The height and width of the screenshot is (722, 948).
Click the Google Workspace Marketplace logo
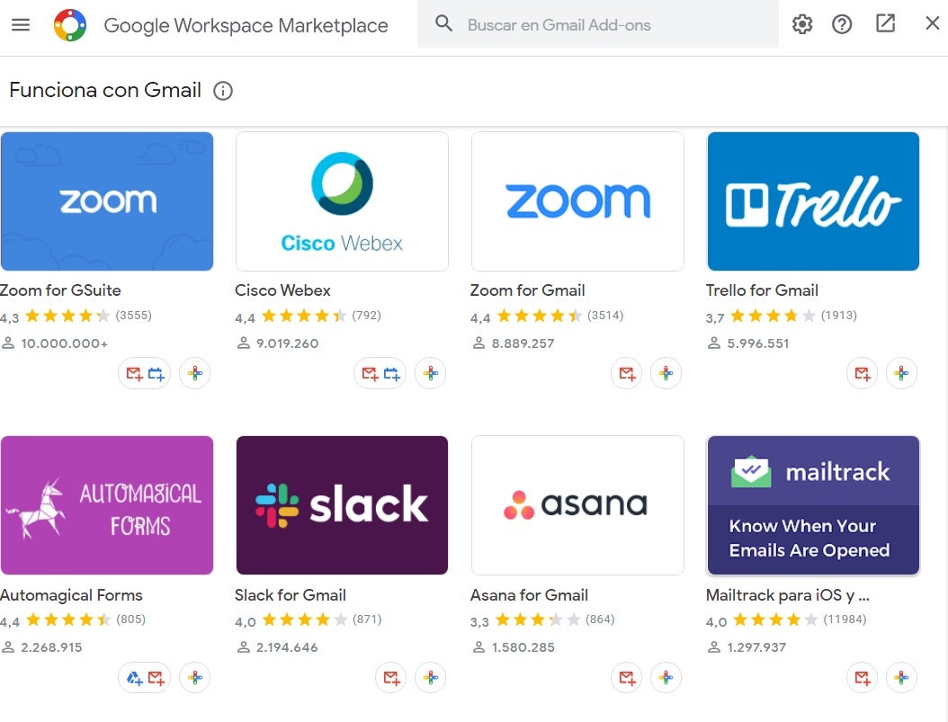pyautogui.click(x=67, y=24)
